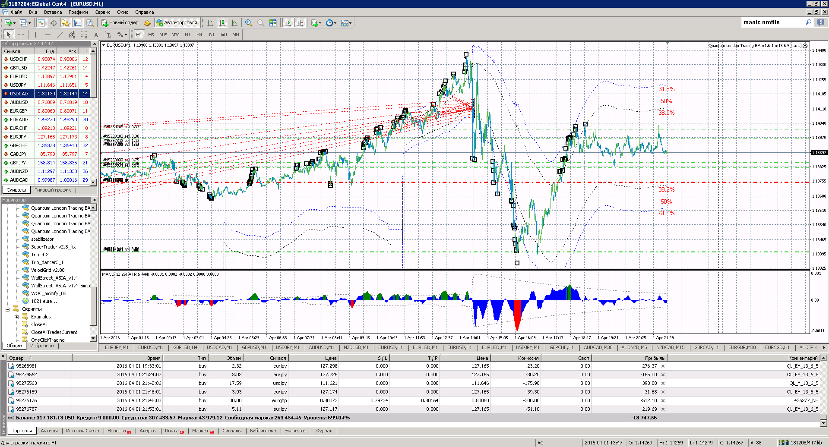Toggle the Market Watch window

point(41,23)
